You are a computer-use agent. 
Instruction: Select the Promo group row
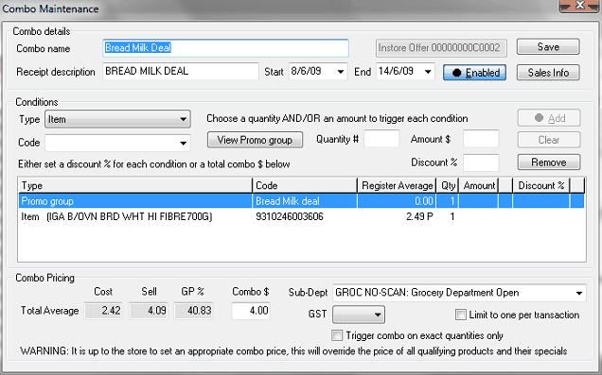pyautogui.click(x=301, y=201)
